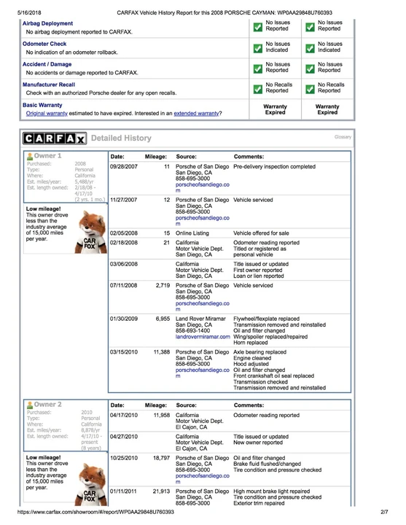Viewport: 406px width, 525px height.
Task: Select 'Front crankshaft oil seal replaced' comment
Action: click(274, 376)
